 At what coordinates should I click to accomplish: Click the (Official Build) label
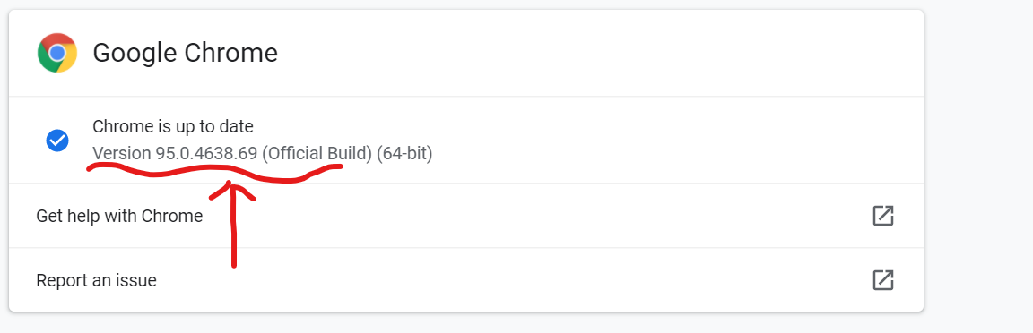pyautogui.click(x=317, y=153)
